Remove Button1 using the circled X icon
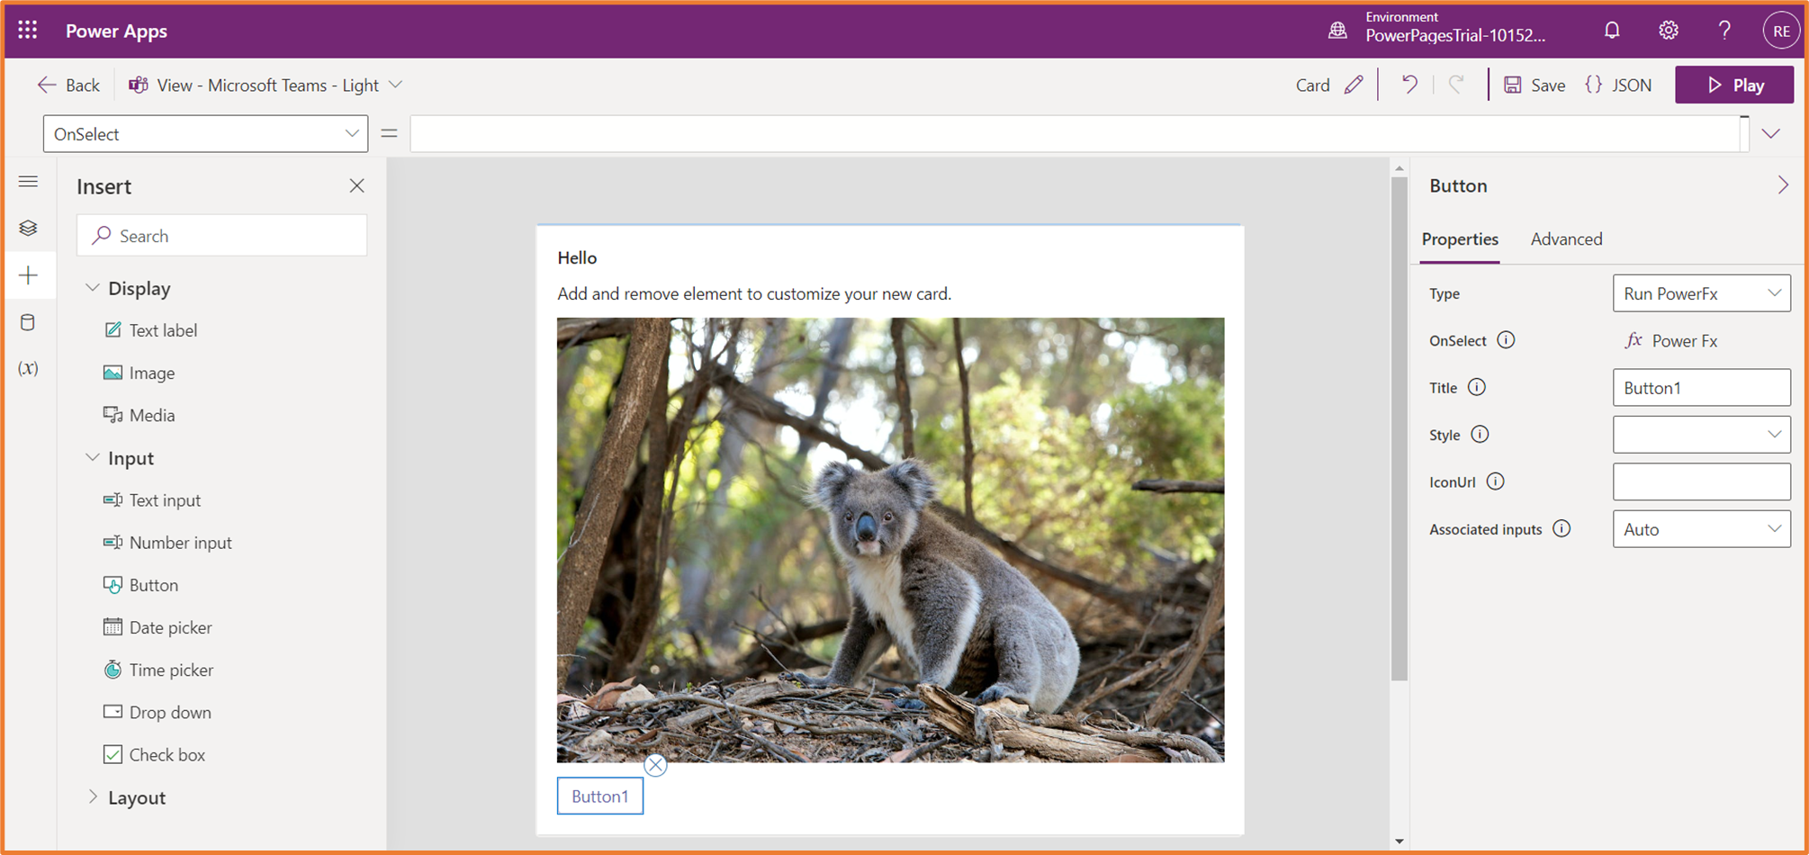This screenshot has height=855, width=1809. click(x=655, y=765)
